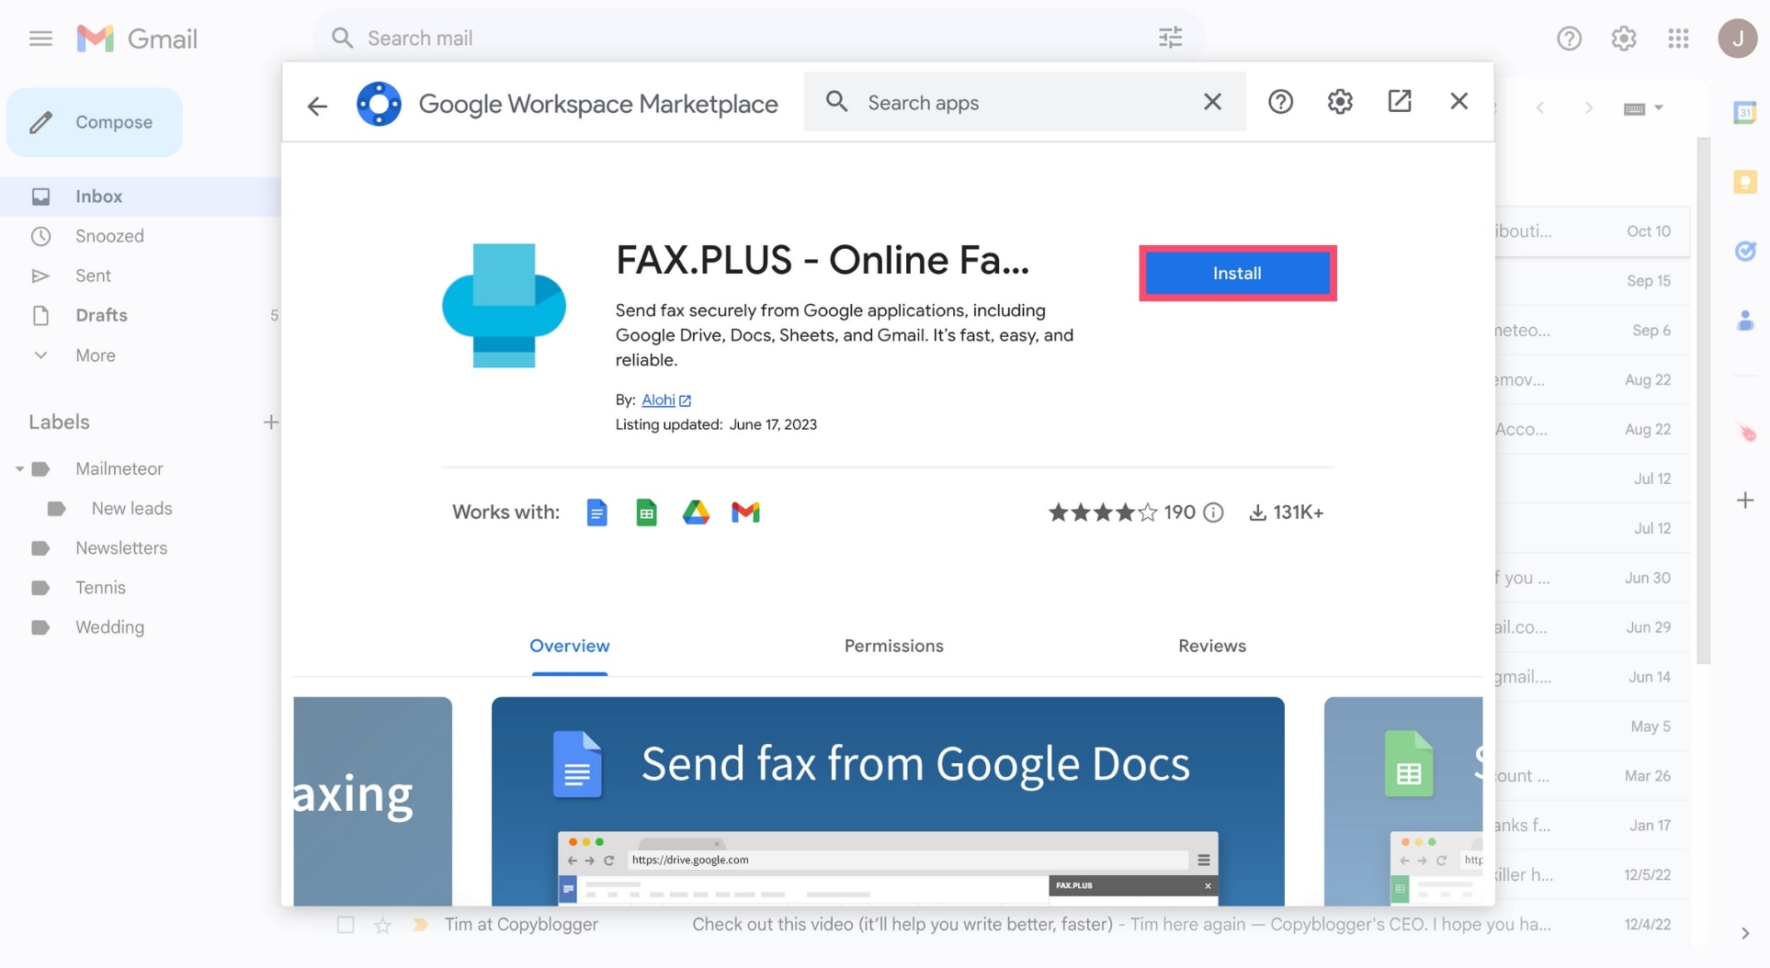Click the Gmail logo

(x=138, y=39)
